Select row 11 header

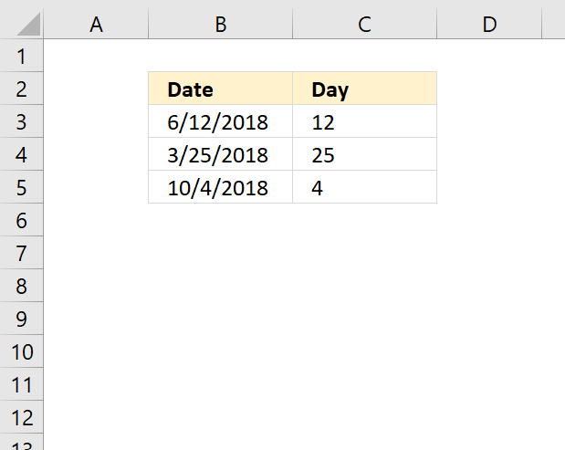coord(21,384)
